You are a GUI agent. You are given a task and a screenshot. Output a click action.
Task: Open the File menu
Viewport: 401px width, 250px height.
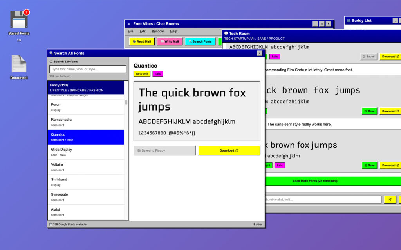pyautogui.click(x=130, y=31)
